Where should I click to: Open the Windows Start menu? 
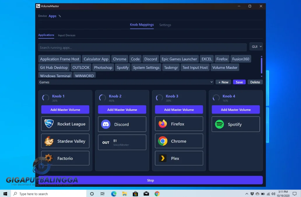click(5, 194)
